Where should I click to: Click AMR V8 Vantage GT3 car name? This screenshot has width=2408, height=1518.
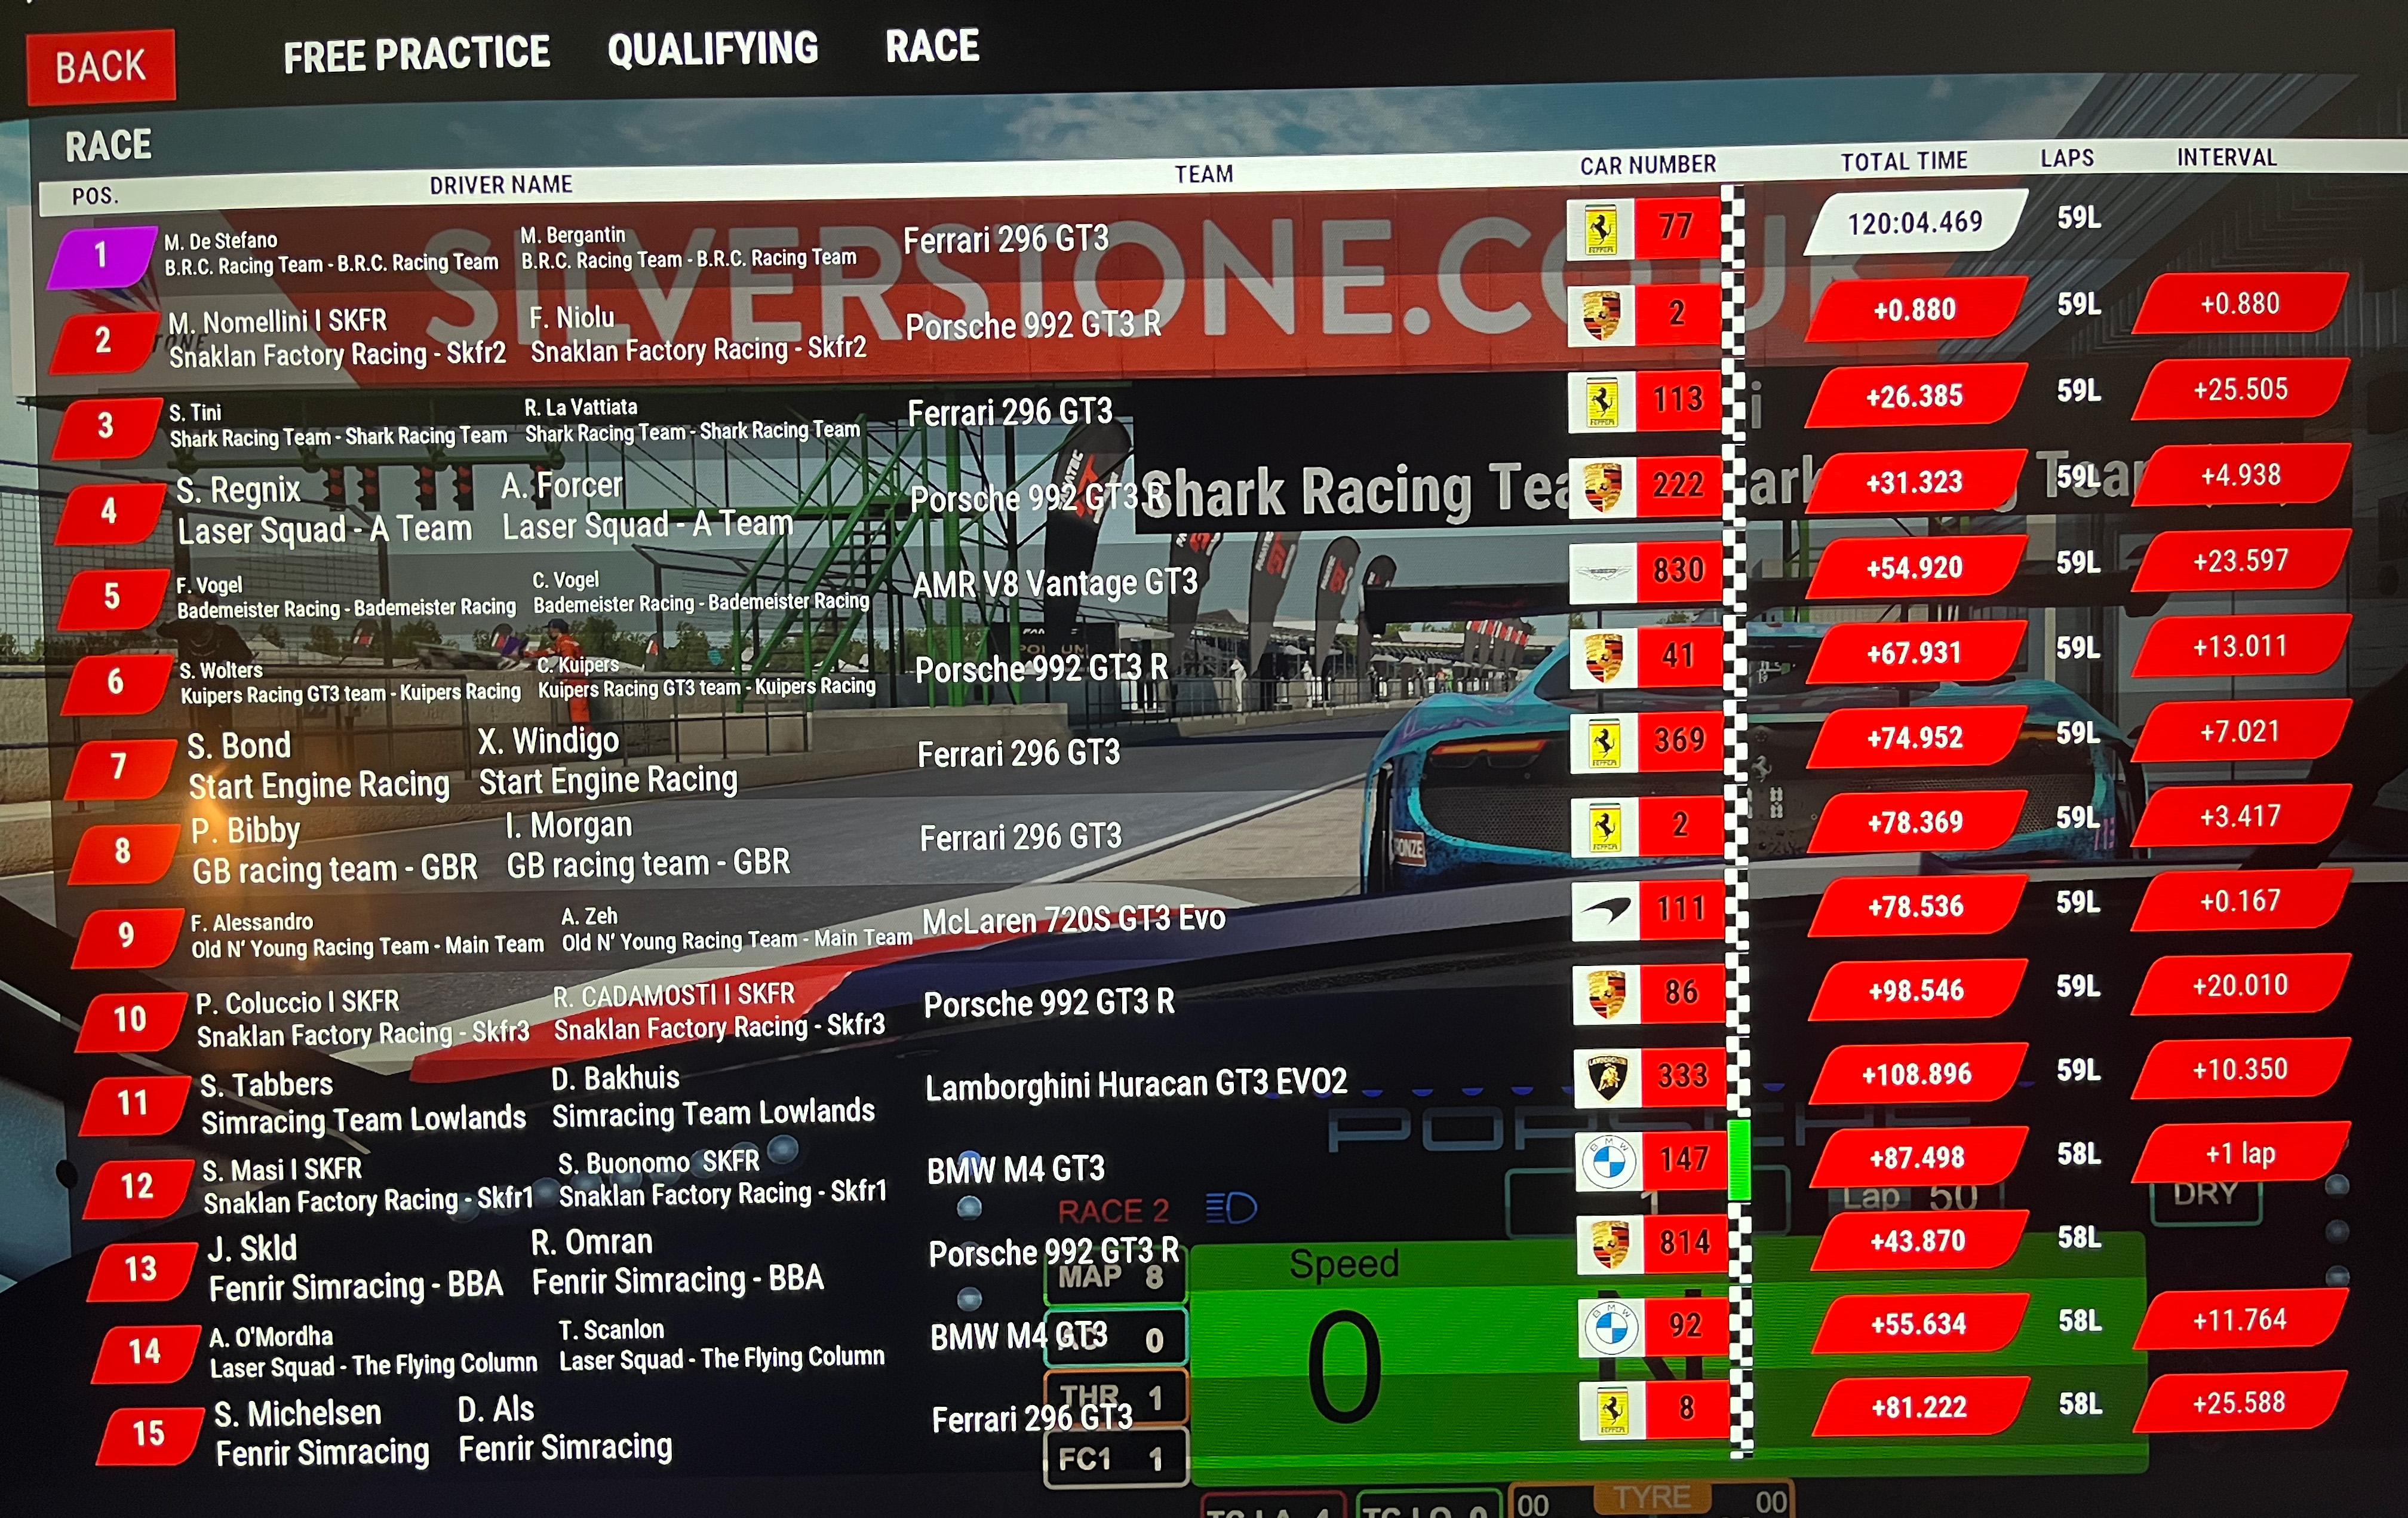pos(1055,583)
